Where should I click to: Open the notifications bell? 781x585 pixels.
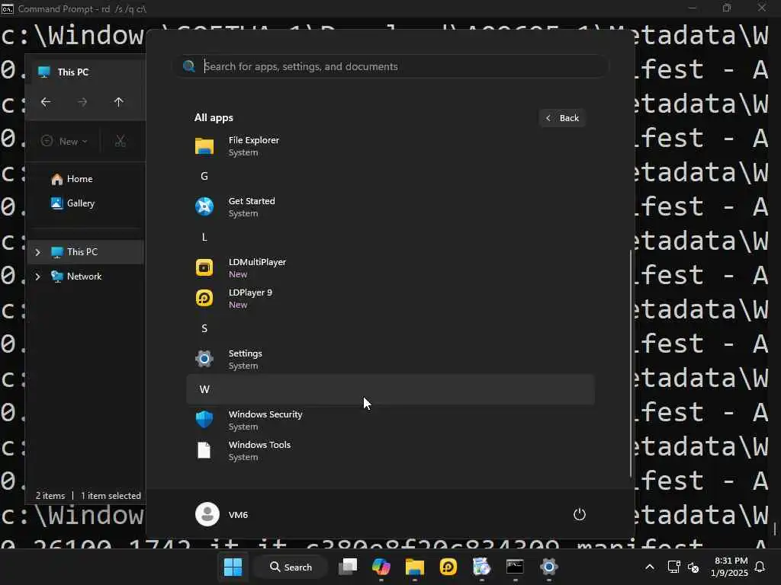click(760, 567)
